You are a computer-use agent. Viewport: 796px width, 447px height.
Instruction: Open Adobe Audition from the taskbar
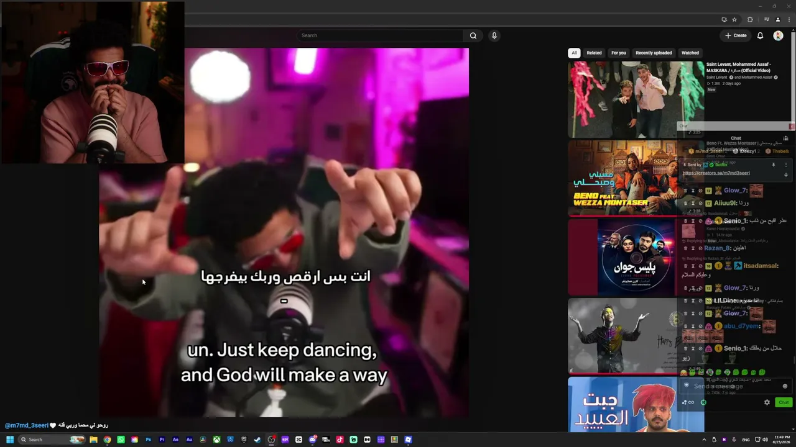[189, 440]
